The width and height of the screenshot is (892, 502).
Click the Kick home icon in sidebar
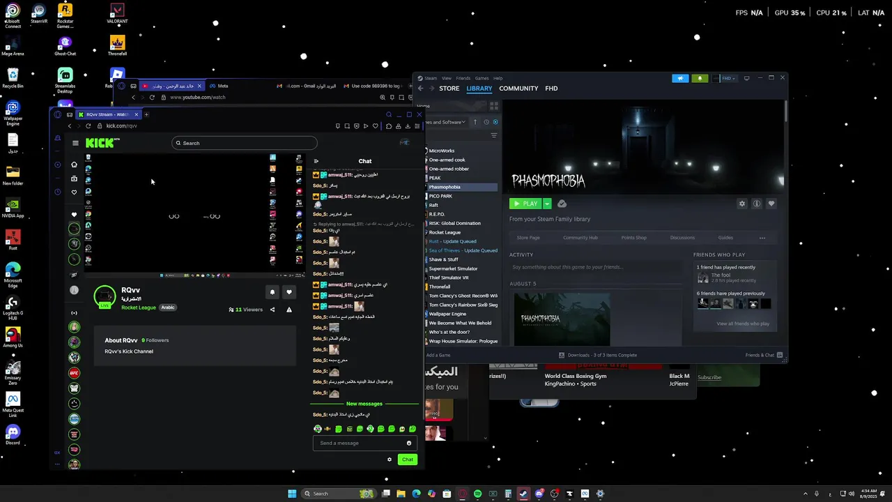[75, 165]
